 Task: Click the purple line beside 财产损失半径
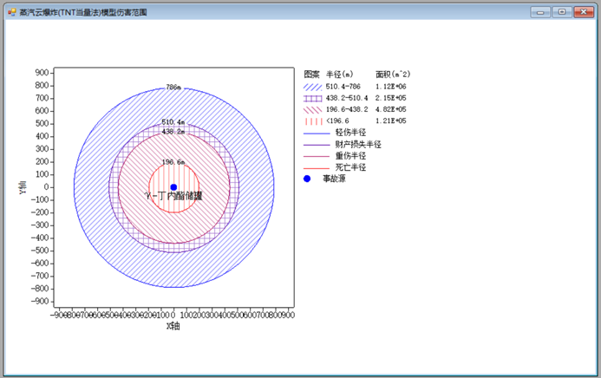point(317,145)
